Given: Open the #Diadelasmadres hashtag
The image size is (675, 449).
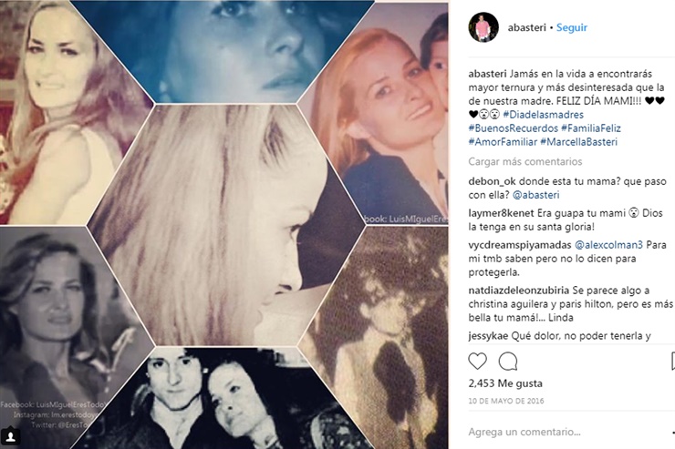Looking at the screenshot, I should (x=543, y=115).
